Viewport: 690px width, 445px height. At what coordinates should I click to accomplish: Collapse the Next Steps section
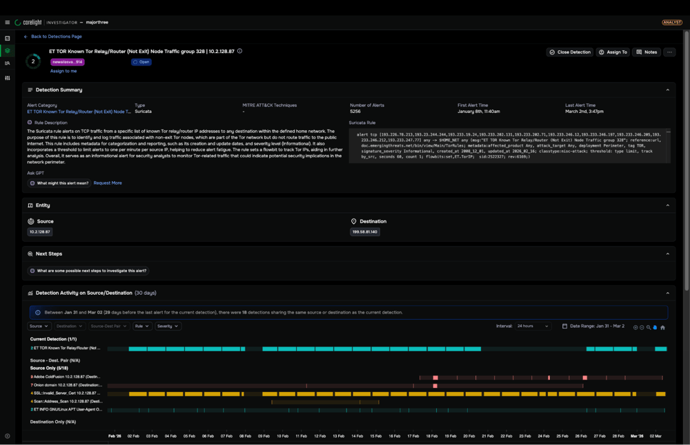[667, 253]
